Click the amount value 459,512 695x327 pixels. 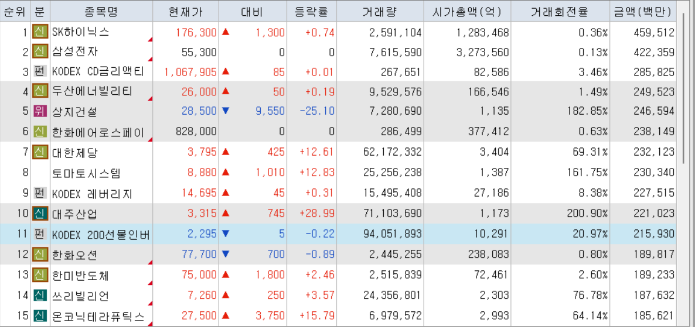653,32
